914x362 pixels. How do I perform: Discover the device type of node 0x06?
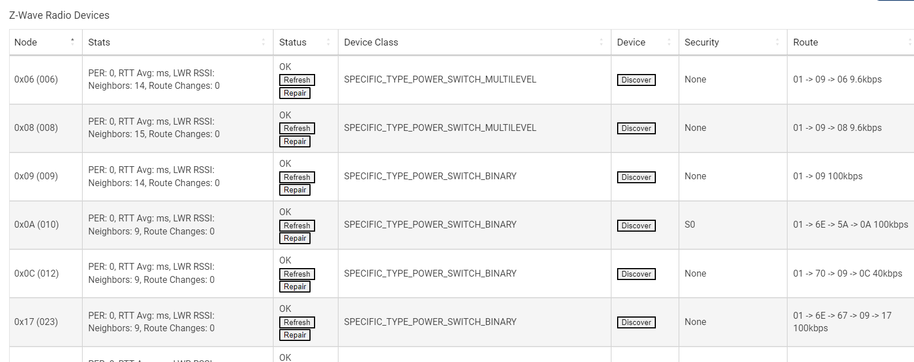tap(635, 80)
